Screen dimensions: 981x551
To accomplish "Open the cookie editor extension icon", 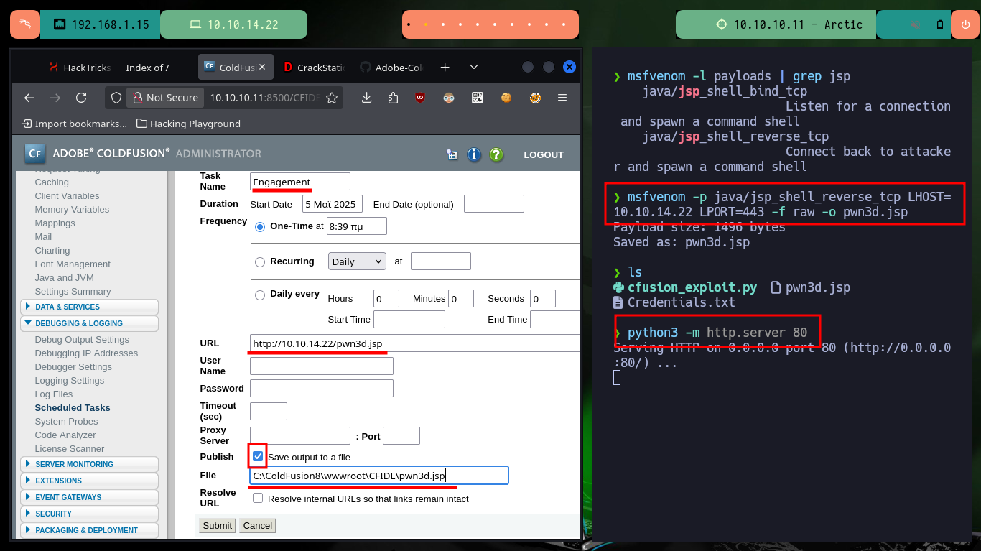I will [506, 98].
